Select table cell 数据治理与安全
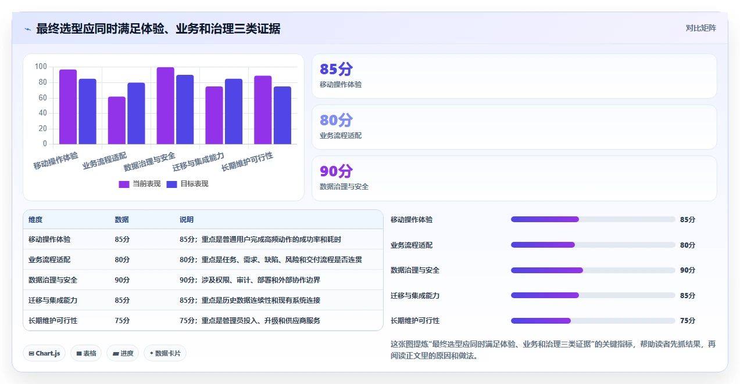The image size is (740, 384). pos(53,280)
